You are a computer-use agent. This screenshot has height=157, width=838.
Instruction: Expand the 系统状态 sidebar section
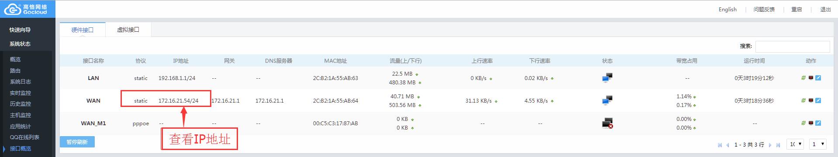[20, 44]
